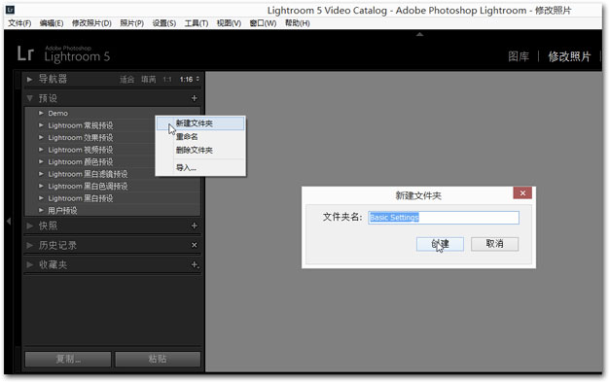This screenshot has height=382, width=609.
Task: Expand the Lightroom 效果预设 folder
Action: pyautogui.click(x=41, y=137)
